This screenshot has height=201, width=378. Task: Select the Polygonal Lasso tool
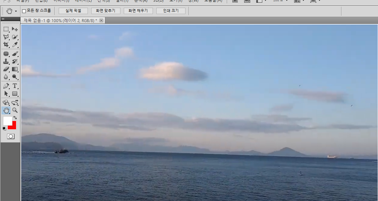[x=6, y=37]
